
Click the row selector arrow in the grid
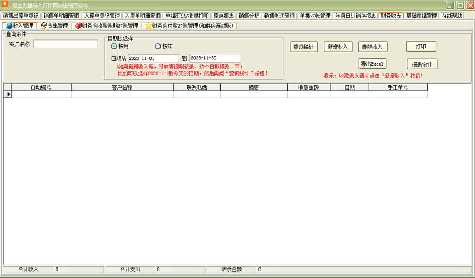[x=8, y=95]
